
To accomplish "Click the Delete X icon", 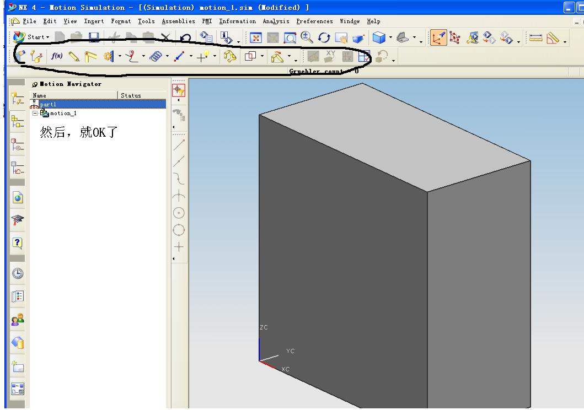I will 165,37.
